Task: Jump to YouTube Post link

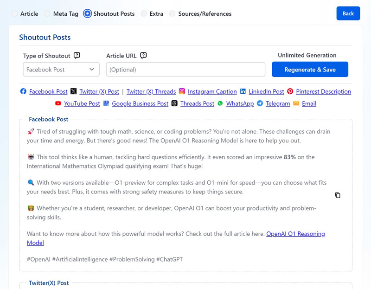Action: pos(82,103)
